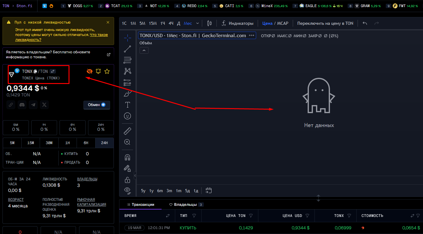Set chart range to 1m
Screen dimensions: 423x234
pyautogui.click(x=179, y=191)
